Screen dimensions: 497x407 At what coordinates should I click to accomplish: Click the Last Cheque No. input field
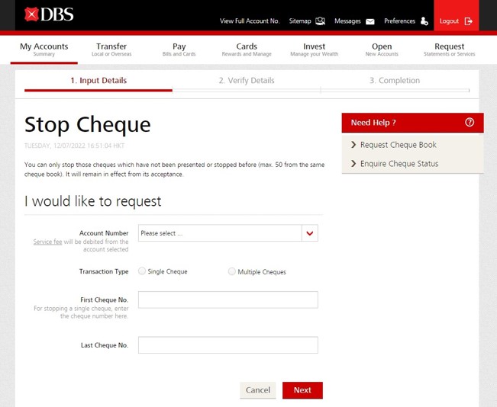(228, 345)
